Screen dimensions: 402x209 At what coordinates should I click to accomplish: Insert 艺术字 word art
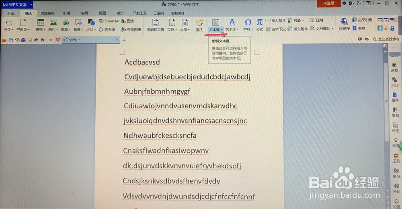point(232,25)
